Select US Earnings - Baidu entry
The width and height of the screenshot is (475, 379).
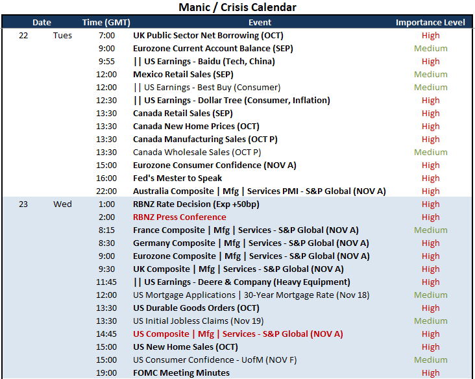click(204, 62)
